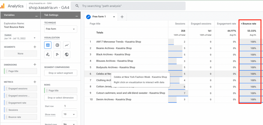This screenshot has height=125, width=263.
Task: Click the Start row input field
Action: pos(69,106)
